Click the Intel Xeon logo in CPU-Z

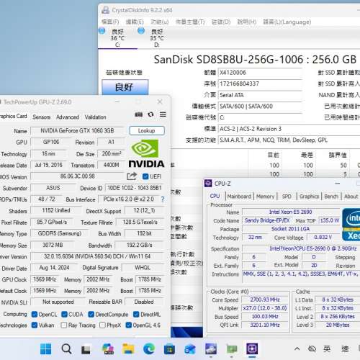pos(351,225)
